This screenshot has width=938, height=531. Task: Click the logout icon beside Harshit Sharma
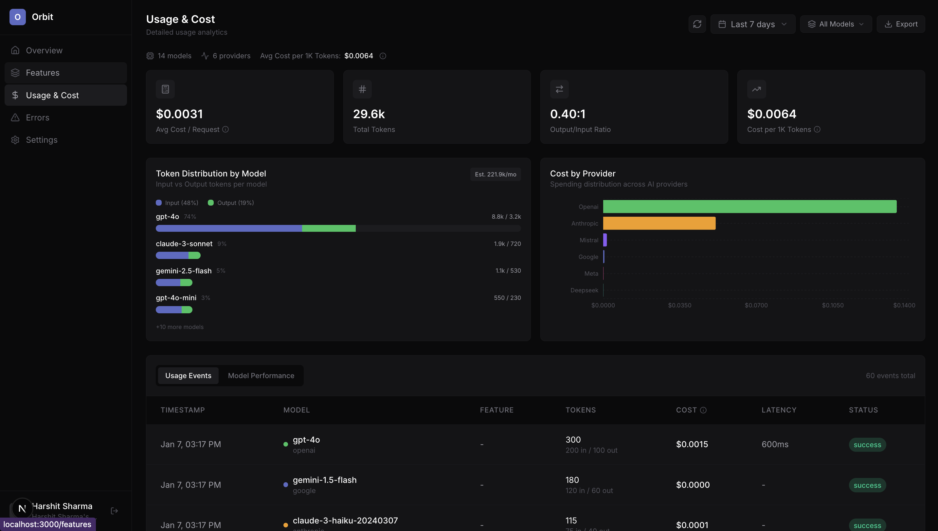click(x=114, y=511)
